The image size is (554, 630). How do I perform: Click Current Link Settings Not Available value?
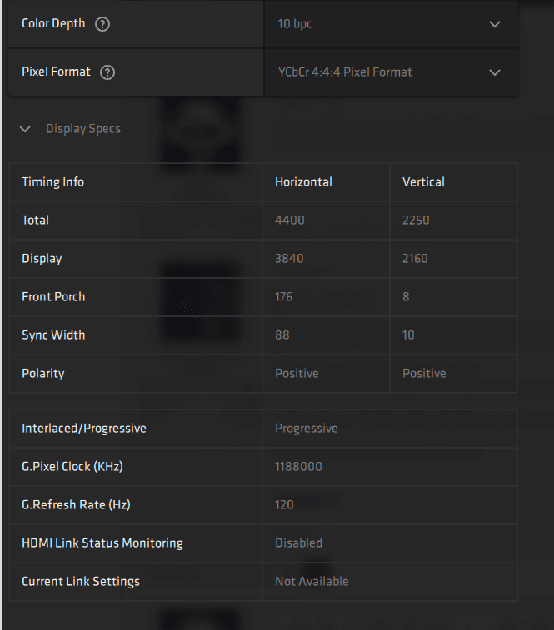312,582
